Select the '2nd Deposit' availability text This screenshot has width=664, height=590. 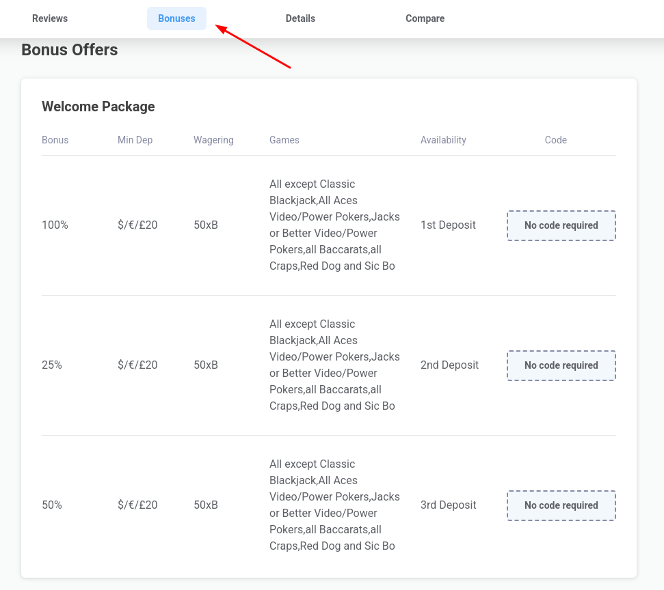click(x=449, y=365)
